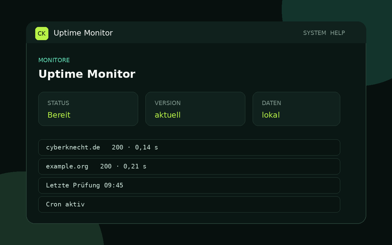This screenshot has height=245, width=392.
Task: Click the Letzte Prüfung 09:45 row
Action: (189, 185)
